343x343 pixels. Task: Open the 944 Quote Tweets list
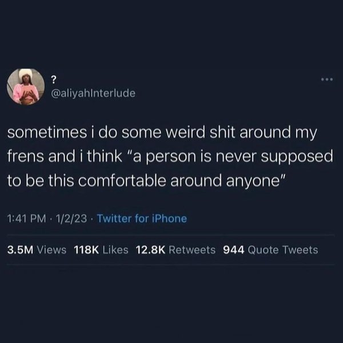click(x=270, y=250)
